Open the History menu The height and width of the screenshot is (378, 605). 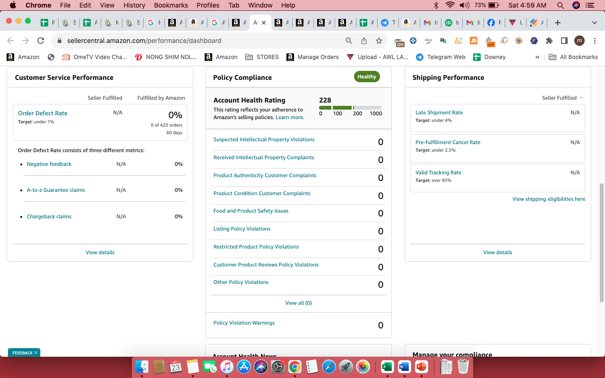tap(134, 5)
